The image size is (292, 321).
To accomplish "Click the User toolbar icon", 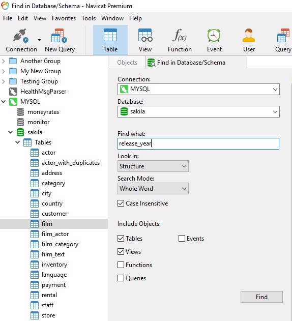I will click(249, 36).
